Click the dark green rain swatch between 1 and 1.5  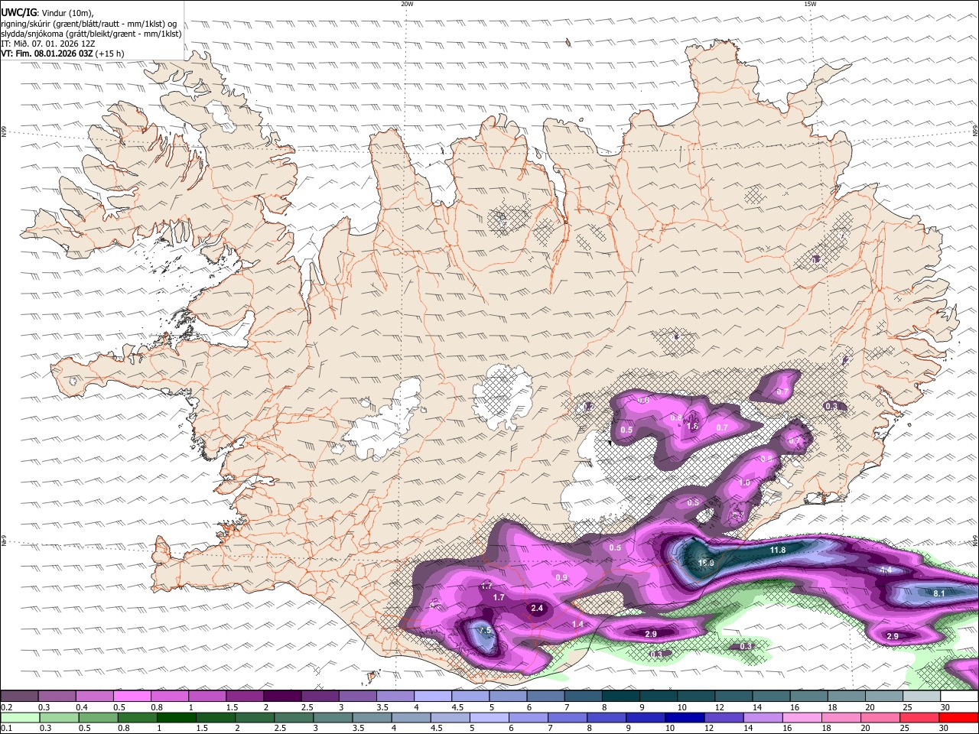point(176,718)
